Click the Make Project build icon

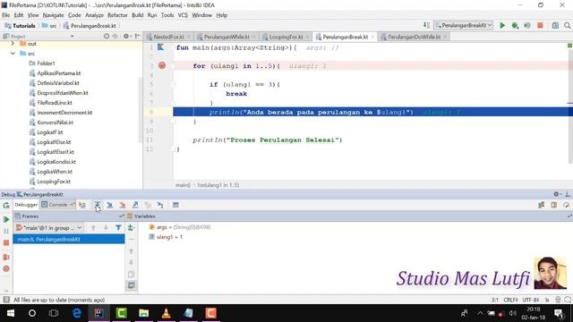[426, 25]
